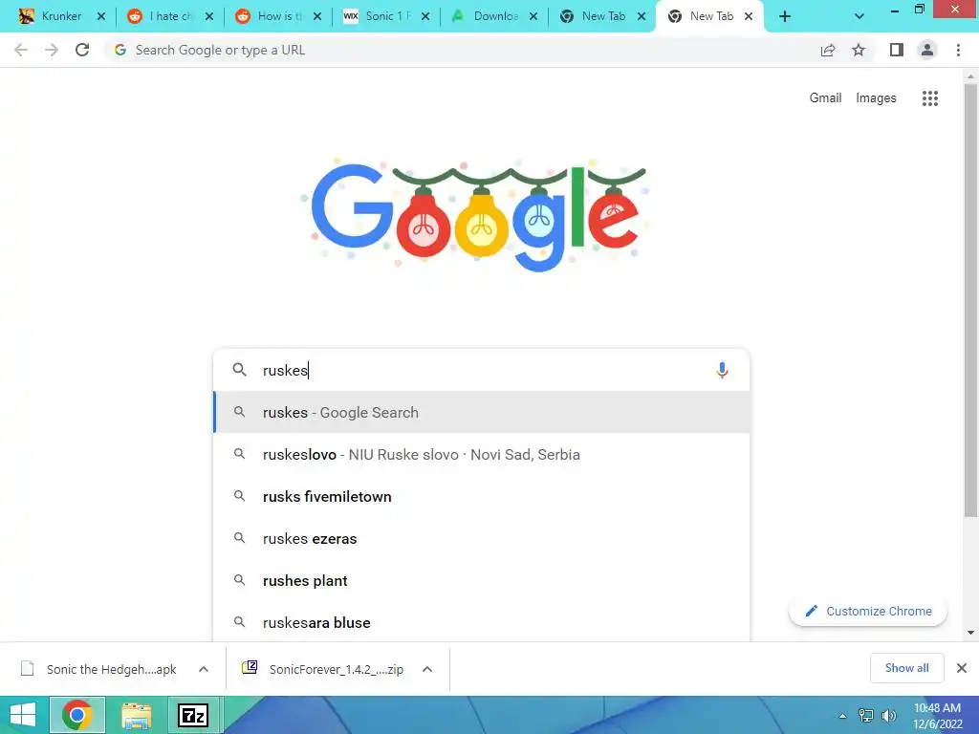
Task: Select suggestion 'rushes plant'
Action: 482,580
